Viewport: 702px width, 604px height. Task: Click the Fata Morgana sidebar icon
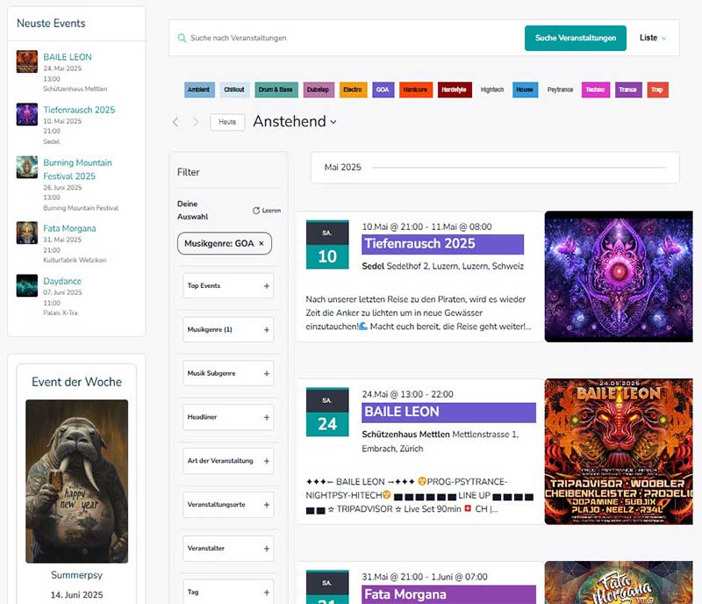(x=27, y=233)
